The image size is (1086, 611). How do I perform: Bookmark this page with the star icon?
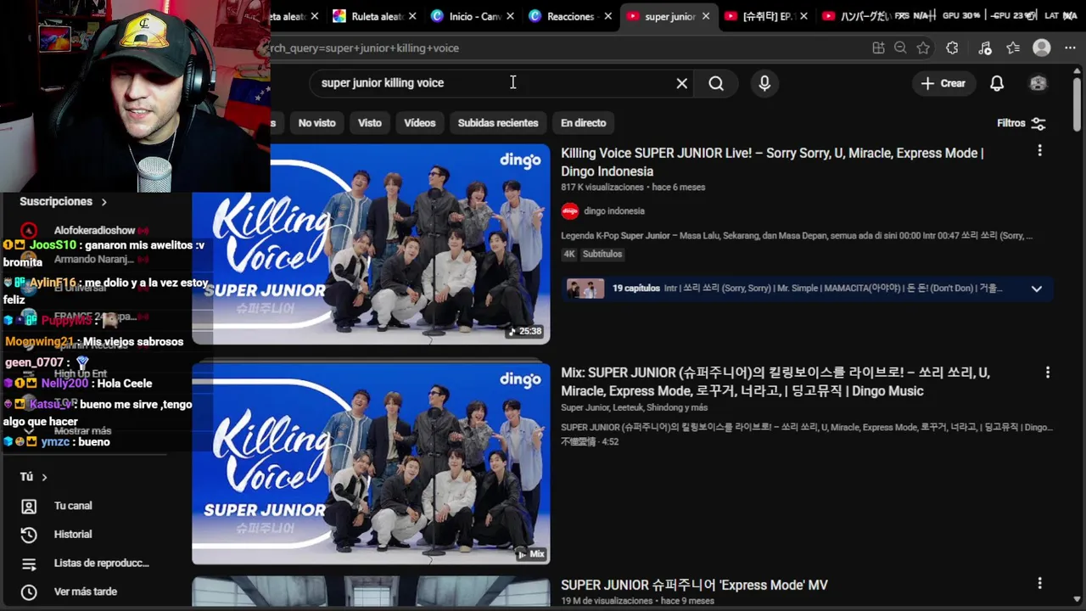pyautogui.click(x=923, y=48)
